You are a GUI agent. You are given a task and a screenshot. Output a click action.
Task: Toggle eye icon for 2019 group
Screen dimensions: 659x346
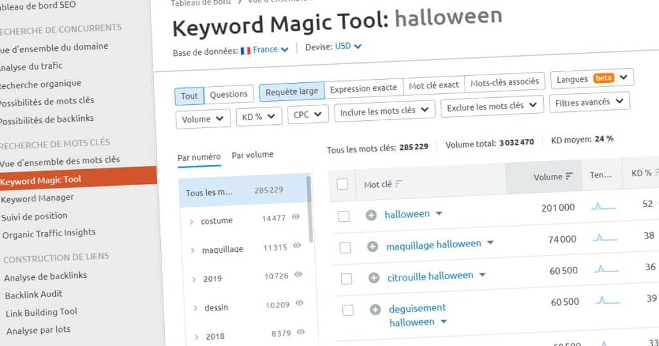click(299, 274)
